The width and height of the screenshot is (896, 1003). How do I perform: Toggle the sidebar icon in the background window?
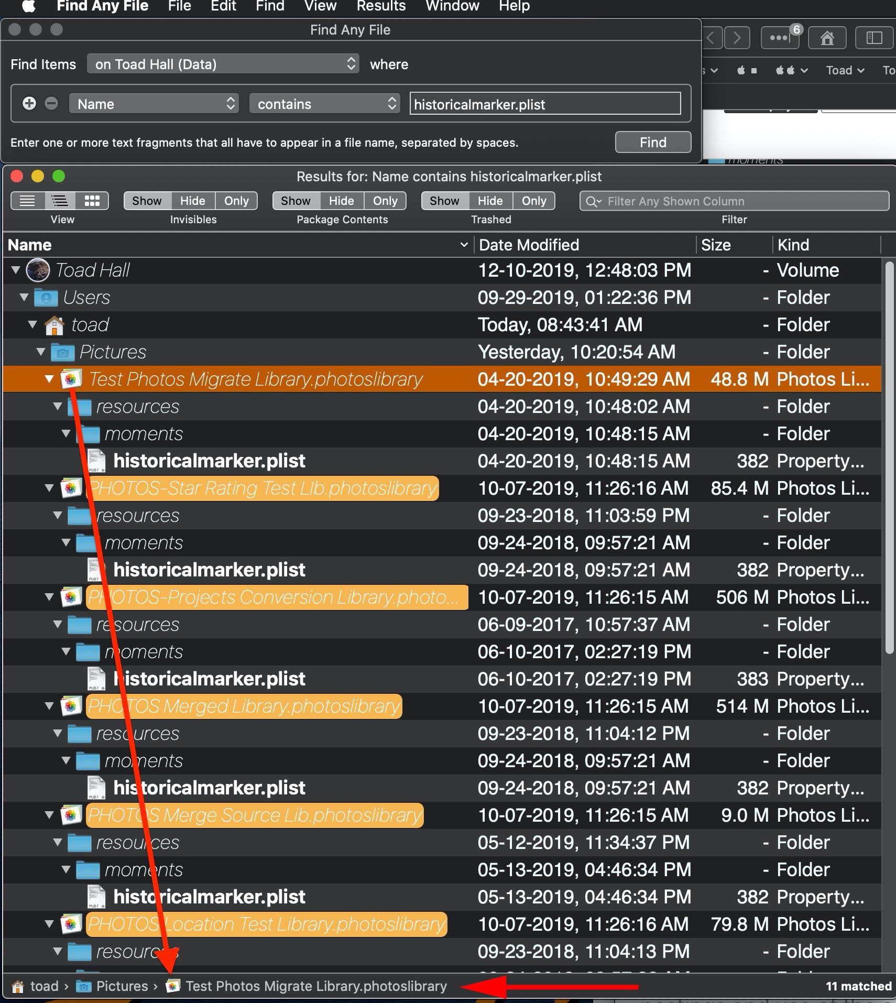coord(875,38)
